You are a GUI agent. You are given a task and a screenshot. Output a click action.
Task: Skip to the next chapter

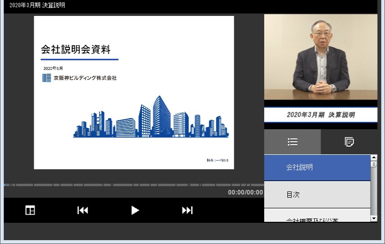coord(187,210)
